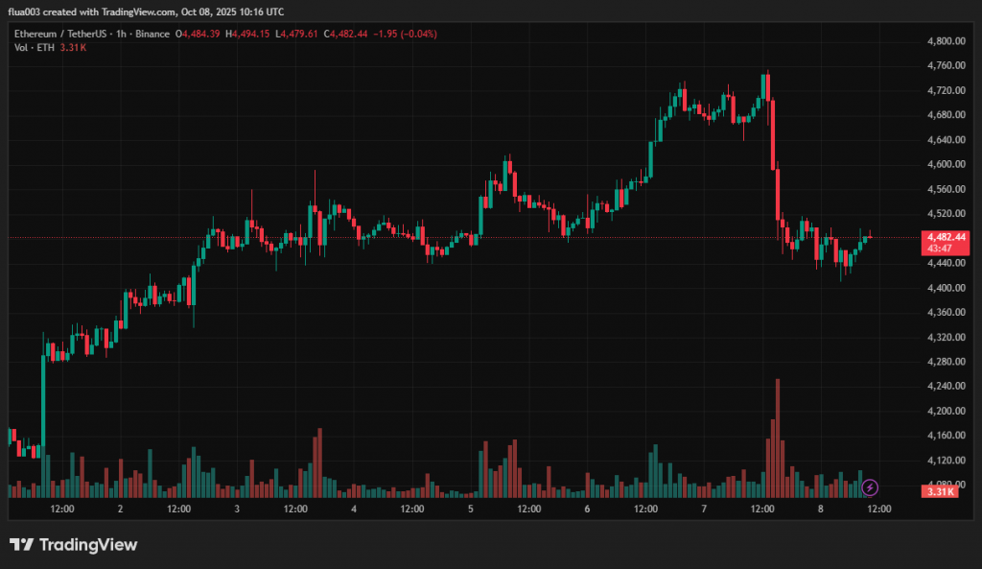Click the 4,200.00 price axis label

(x=945, y=411)
